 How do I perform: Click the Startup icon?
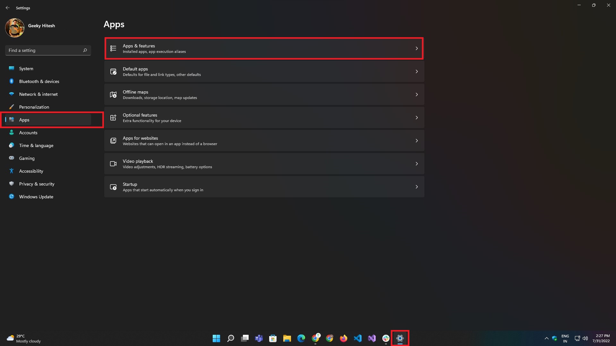click(113, 187)
